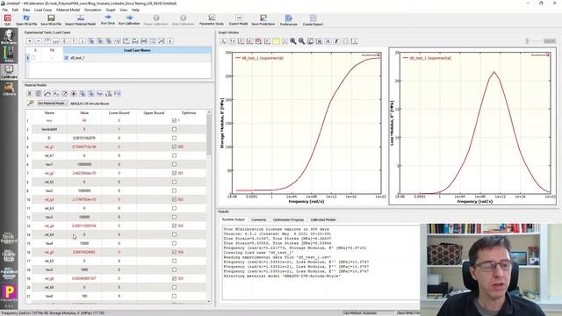Click Set Material Model button
The width and height of the screenshot is (562, 316).
click(52, 104)
